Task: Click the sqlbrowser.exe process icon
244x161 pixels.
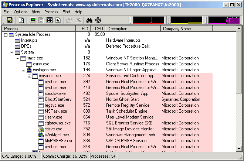Action: click(x=41, y=123)
